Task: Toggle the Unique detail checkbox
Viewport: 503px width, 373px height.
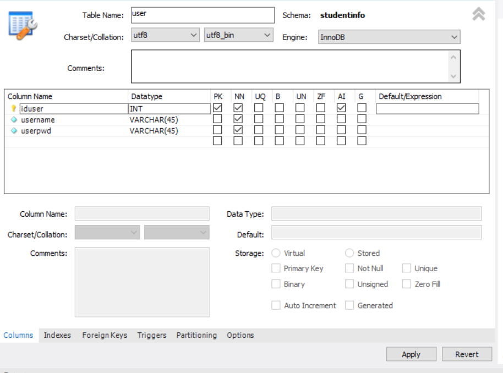Action: pos(407,268)
